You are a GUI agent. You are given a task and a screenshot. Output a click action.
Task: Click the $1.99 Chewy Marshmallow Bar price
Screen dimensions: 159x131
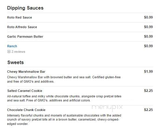(149, 72)
